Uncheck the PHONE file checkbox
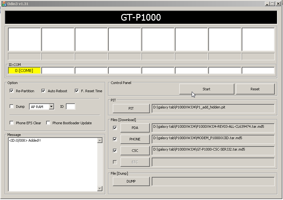283x200 pixels. coord(115,139)
